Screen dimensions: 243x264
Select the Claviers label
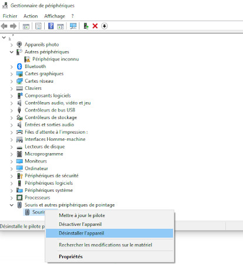(33, 88)
